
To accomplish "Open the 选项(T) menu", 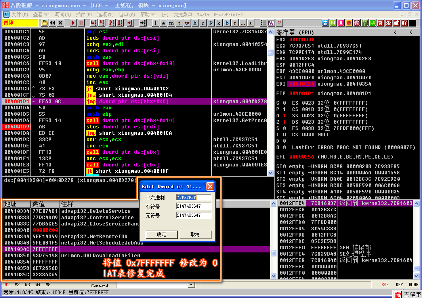I will coord(105,15).
